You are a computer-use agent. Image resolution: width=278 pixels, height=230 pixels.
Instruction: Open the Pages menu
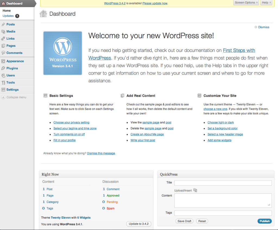[11, 46]
